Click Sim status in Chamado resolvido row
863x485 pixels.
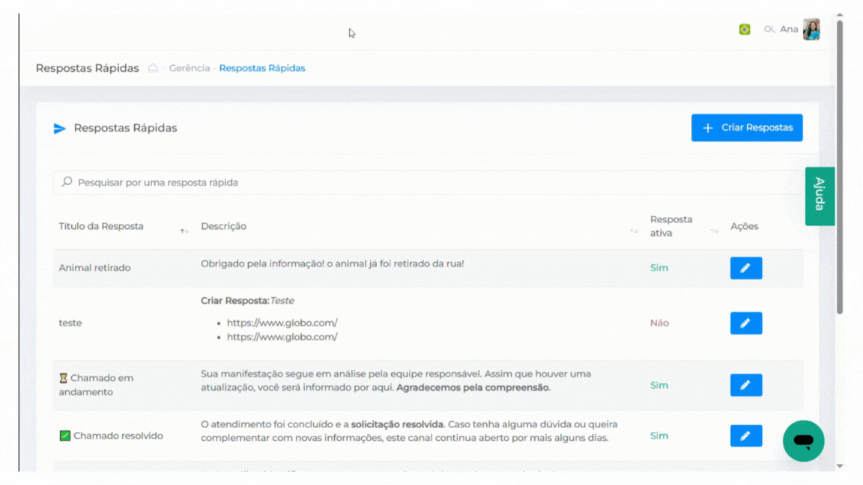pos(658,436)
